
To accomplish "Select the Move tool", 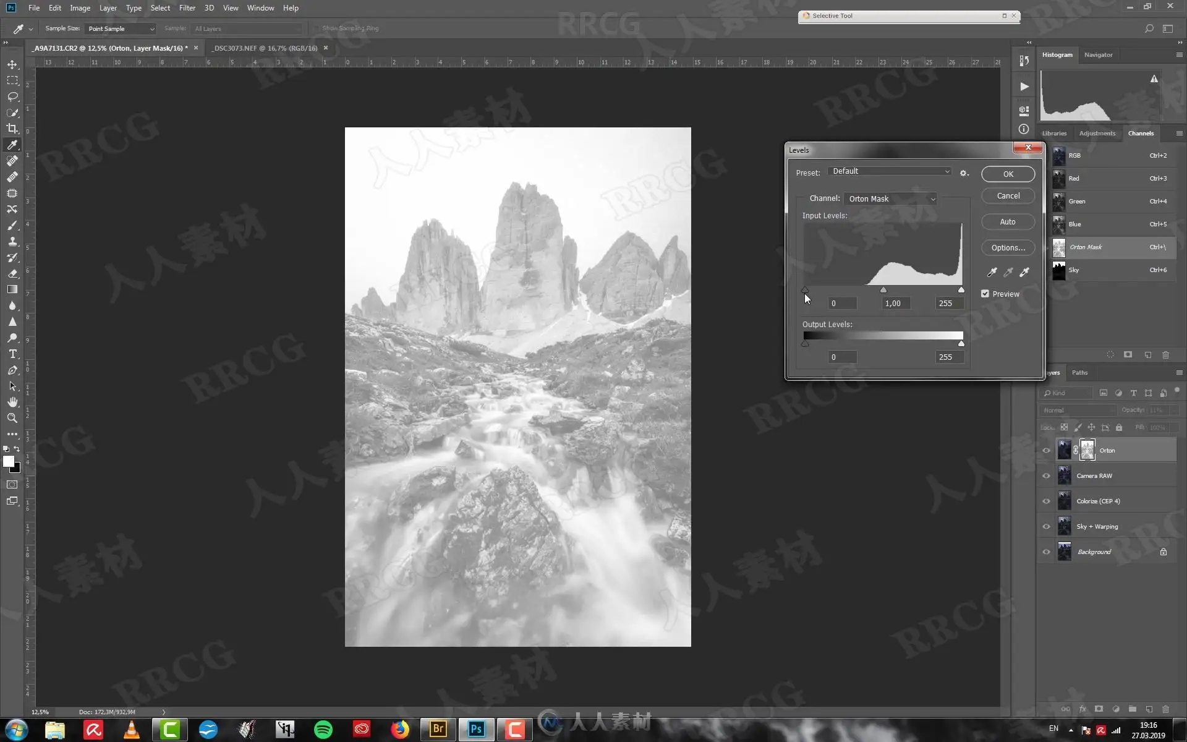I will [12, 64].
